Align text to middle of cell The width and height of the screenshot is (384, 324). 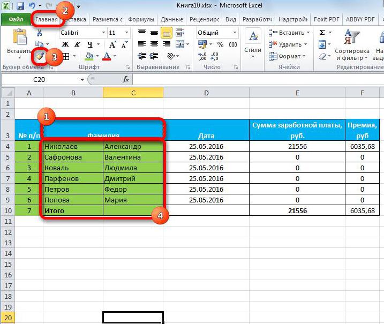(x=154, y=32)
